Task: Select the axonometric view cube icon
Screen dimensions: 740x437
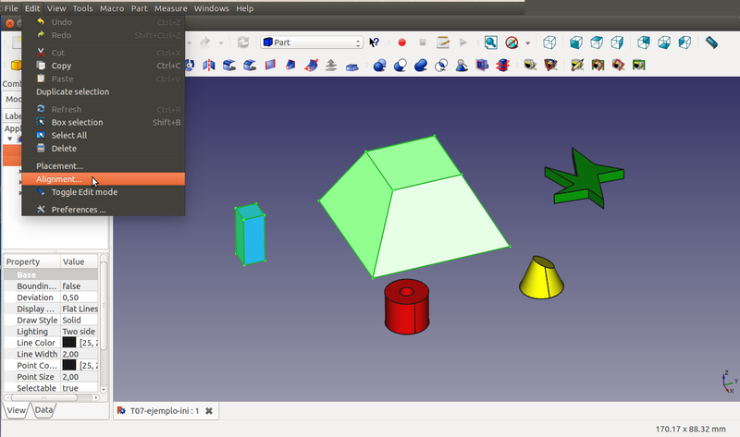Action: coord(550,42)
